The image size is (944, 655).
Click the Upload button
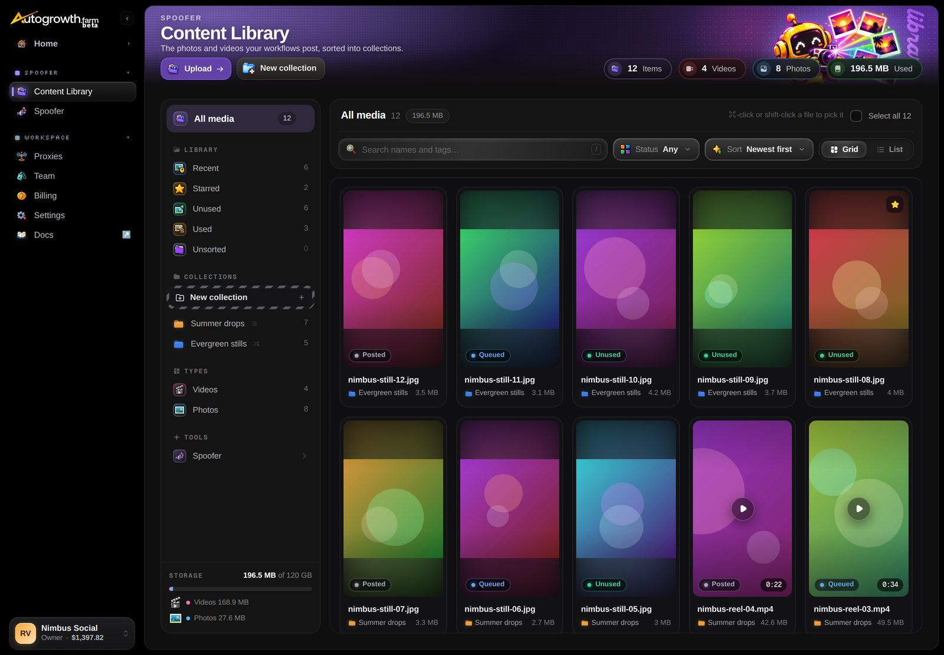pyautogui.click(x=196, y=69)
